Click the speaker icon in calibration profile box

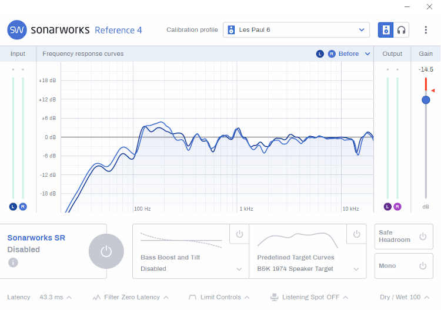231,30
